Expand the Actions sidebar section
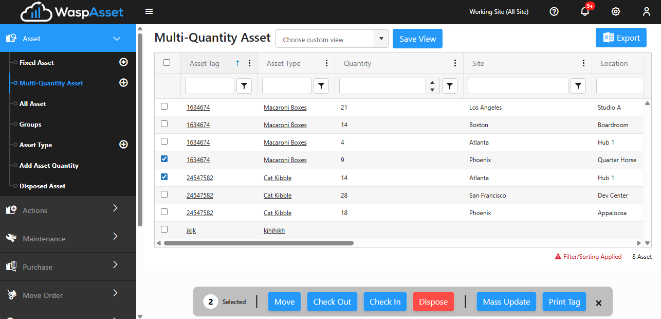 (x=115, y=208)
